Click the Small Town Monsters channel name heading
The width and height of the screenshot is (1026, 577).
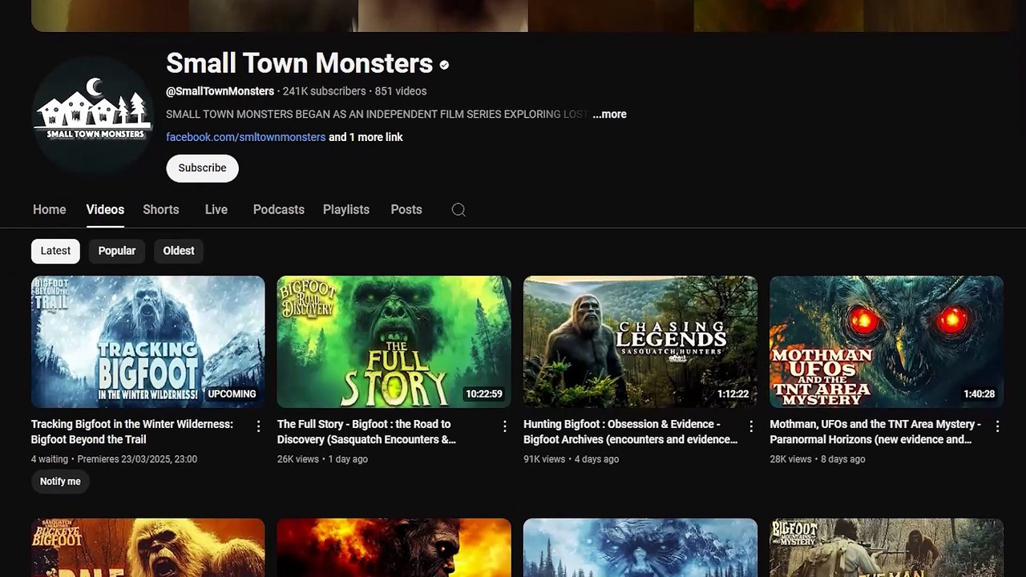(299, 63)
